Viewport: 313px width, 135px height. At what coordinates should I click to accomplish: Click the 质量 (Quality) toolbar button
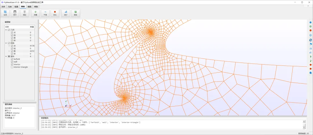tap(36, 13)
